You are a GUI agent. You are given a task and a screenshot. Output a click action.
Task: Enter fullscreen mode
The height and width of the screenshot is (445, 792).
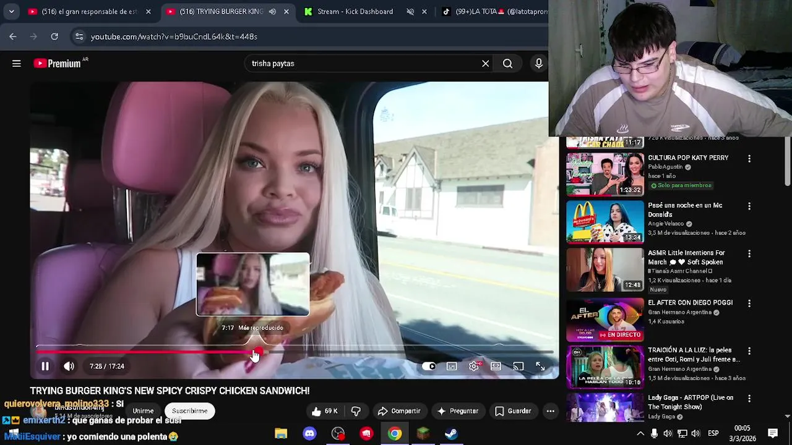[540, 366]
